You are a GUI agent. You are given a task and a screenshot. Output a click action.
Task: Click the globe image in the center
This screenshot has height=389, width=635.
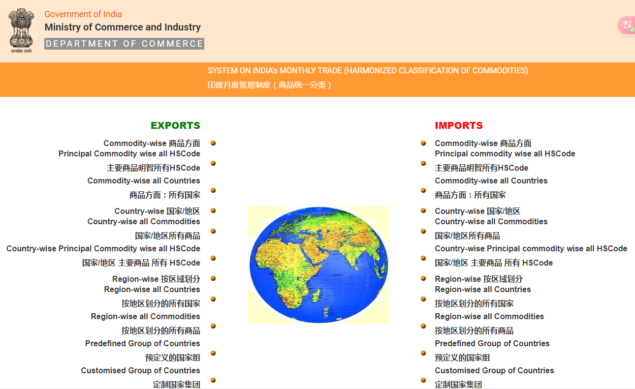tap(318, 265)
